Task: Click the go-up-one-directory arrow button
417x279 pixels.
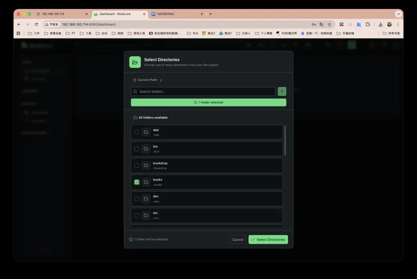Action: 282,91
